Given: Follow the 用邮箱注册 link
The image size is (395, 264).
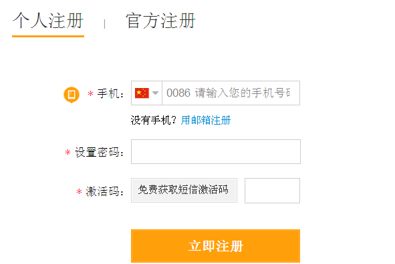Looking at the screenshot, I should coord(206,120).
